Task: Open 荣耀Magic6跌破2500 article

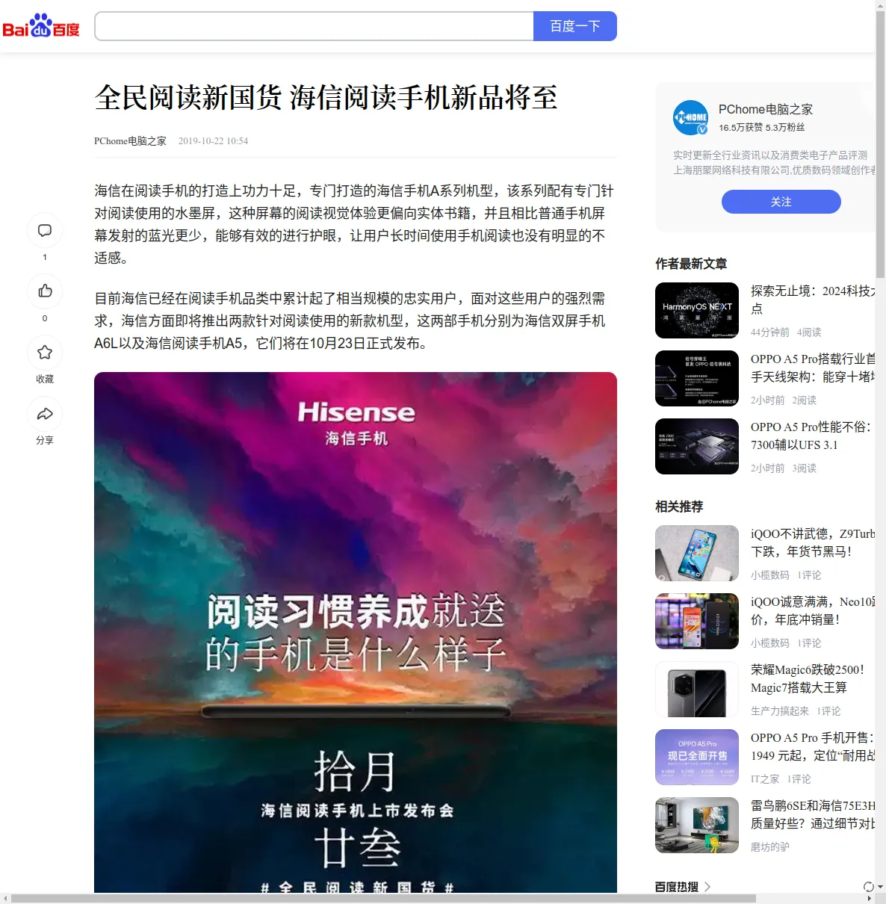Action: pos(808,678)
